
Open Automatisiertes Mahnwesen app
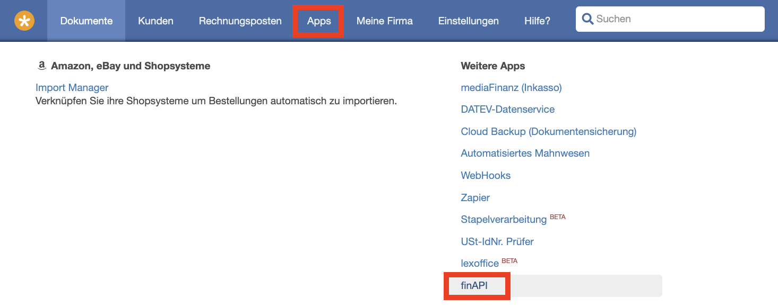pos(525,153)
